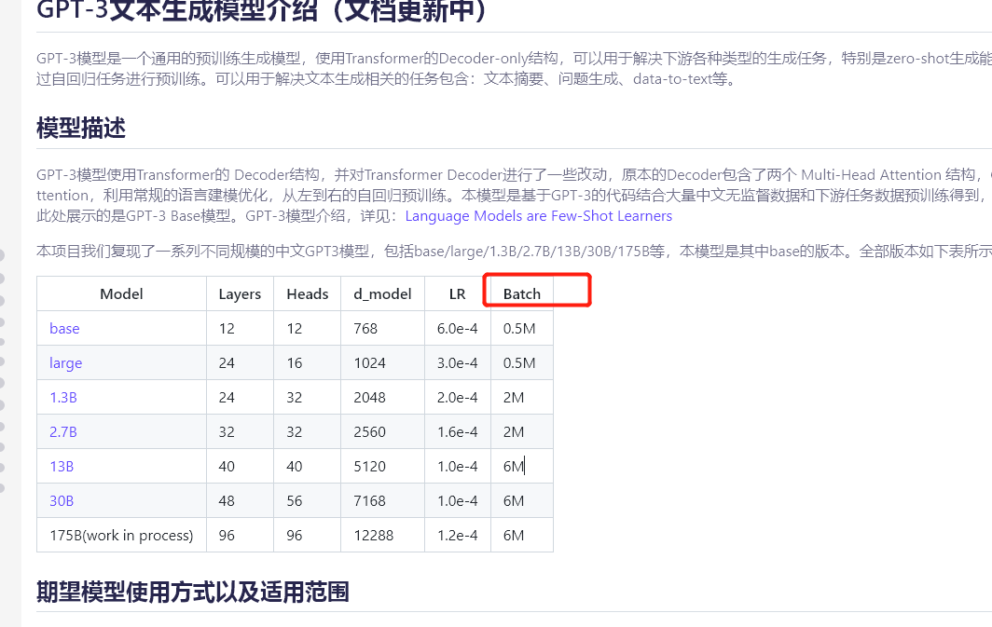Viewport: 992px width, 627px height.
Task: Select LR value 1.0e-4 in 13B row
Action: (x=458, y=467)
